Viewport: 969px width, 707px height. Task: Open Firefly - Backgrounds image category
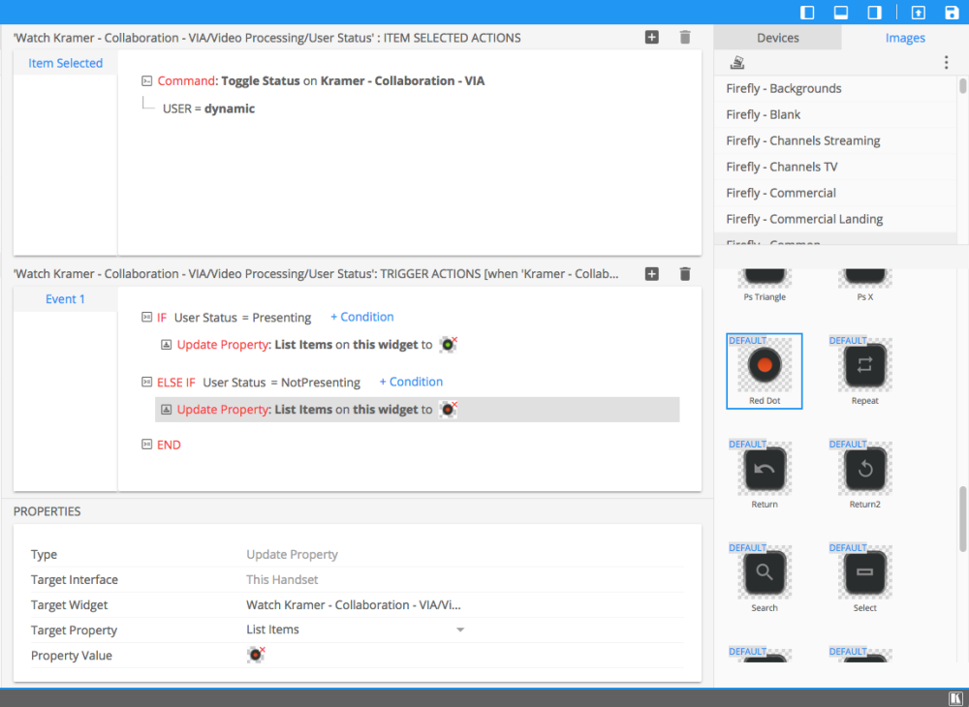pos(835,88)
